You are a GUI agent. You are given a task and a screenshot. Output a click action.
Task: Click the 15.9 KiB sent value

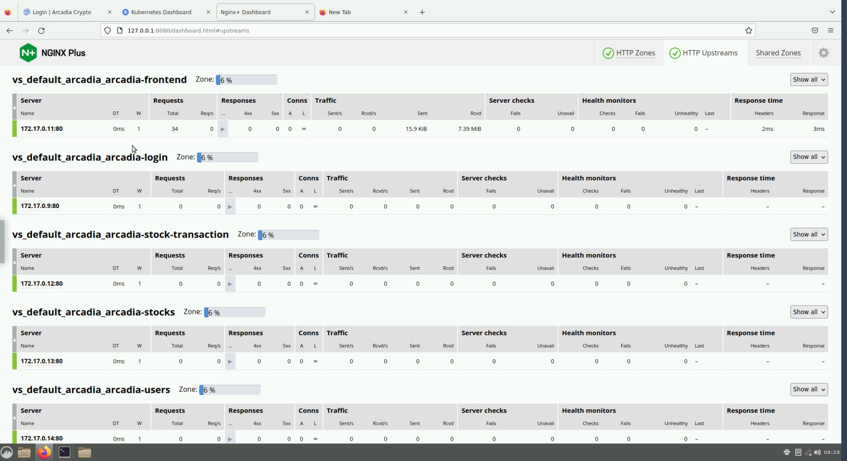click(416, 129)
